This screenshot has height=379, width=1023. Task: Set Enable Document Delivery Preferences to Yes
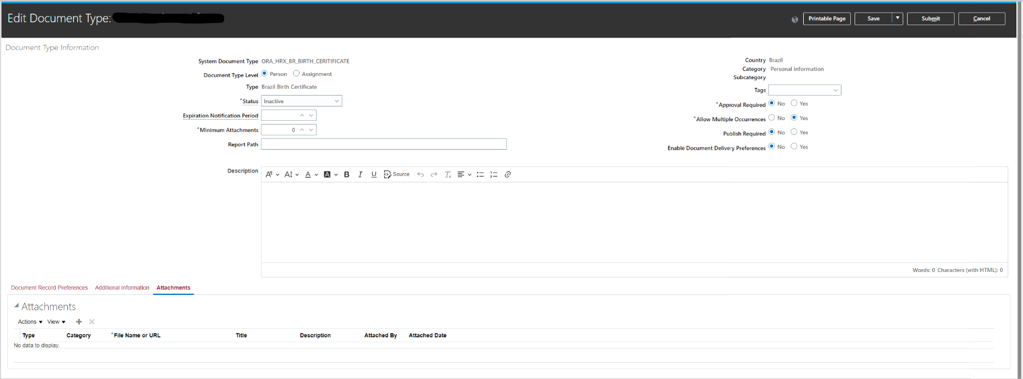(x=794, y=146)
